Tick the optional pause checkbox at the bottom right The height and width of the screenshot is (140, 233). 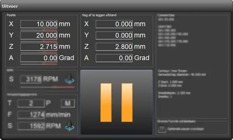coord(162,129)
